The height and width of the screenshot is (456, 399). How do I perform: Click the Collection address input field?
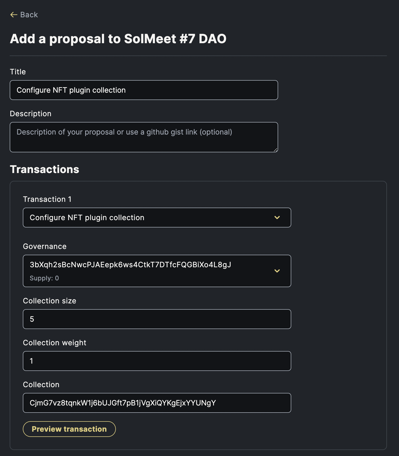157,403
